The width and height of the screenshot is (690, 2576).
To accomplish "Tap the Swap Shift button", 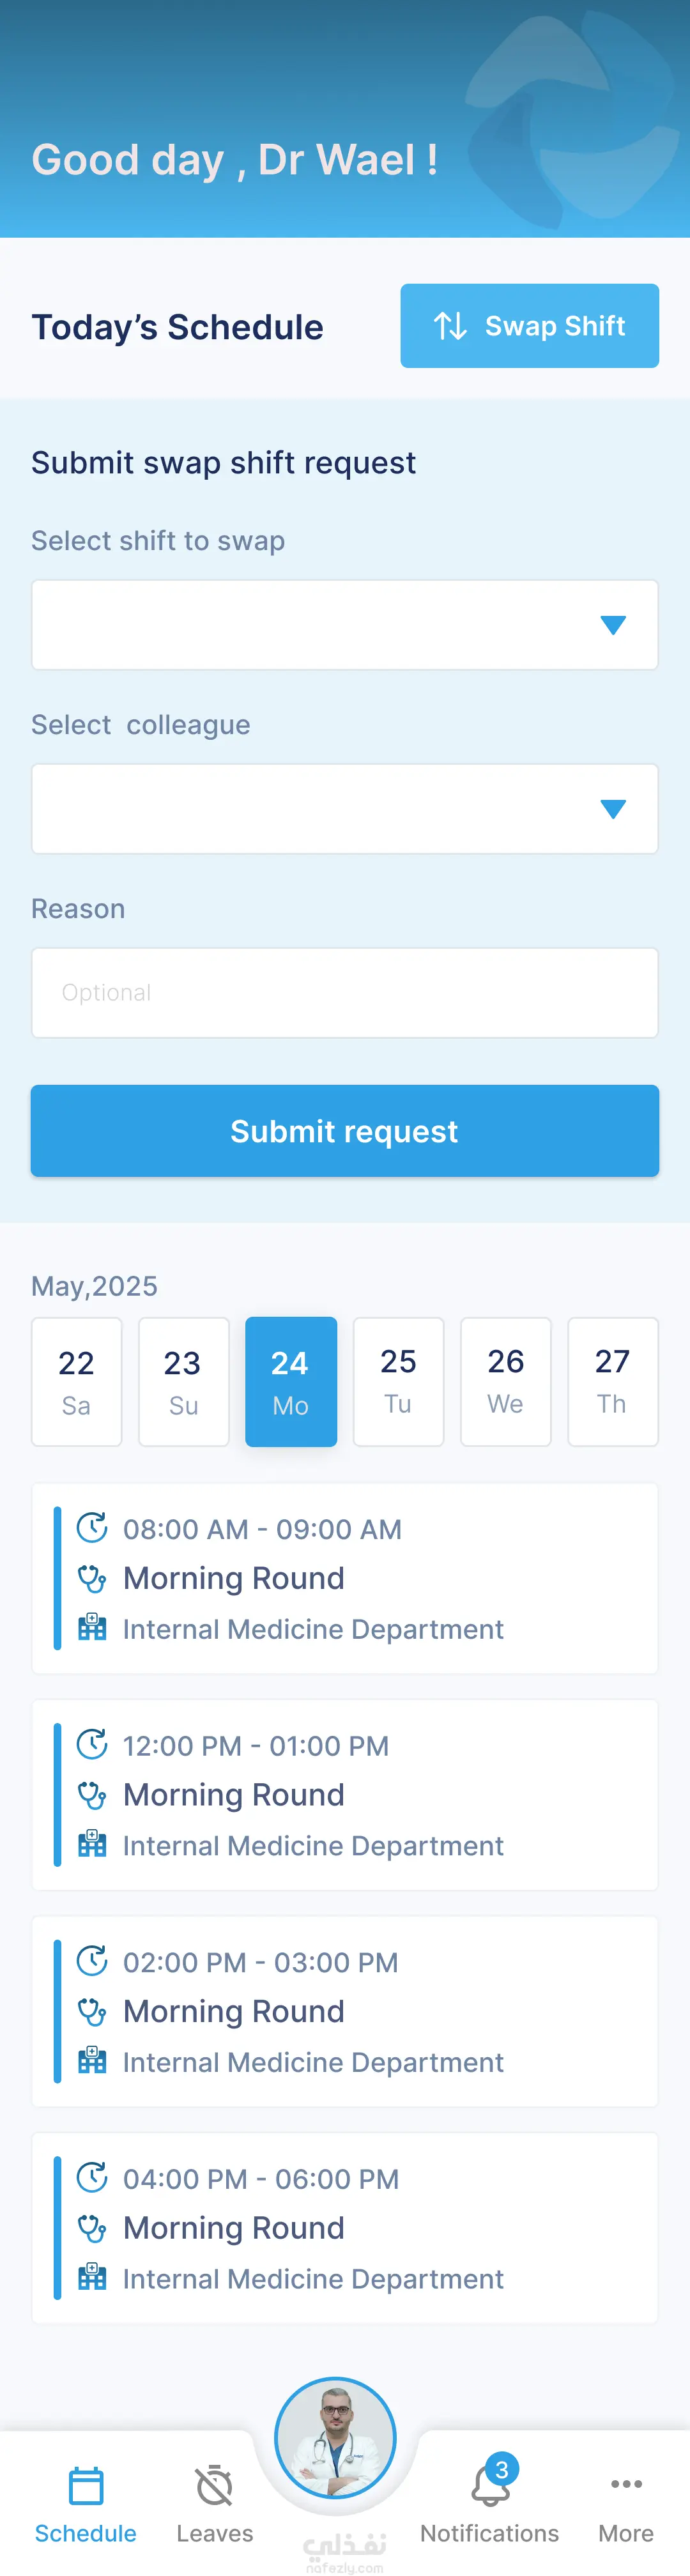I will point(529,326).
